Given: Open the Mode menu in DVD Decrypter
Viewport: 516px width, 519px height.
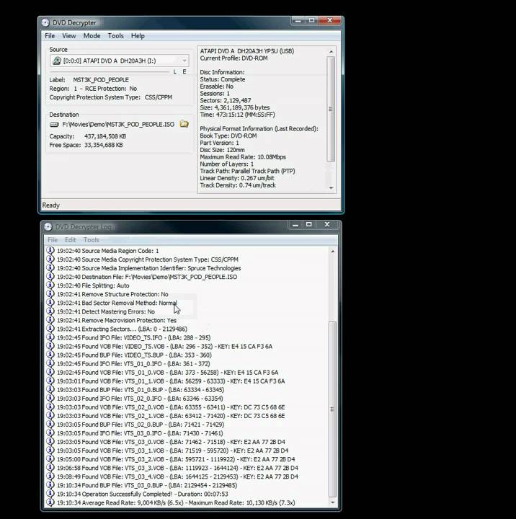Looking at the screenshot, I should point(92,36).
